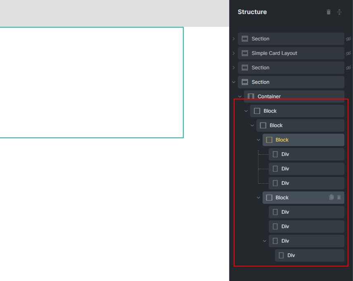
Task: Select the middle Div under the yellow Block
Action: click(306, 168)
